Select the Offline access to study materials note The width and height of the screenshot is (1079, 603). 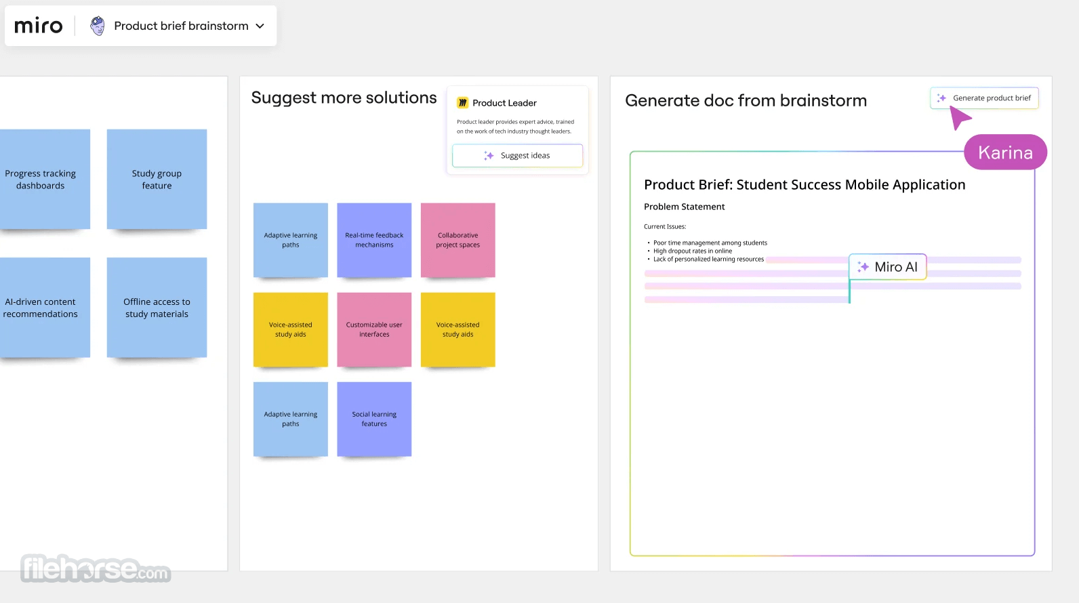pos(157,308)
